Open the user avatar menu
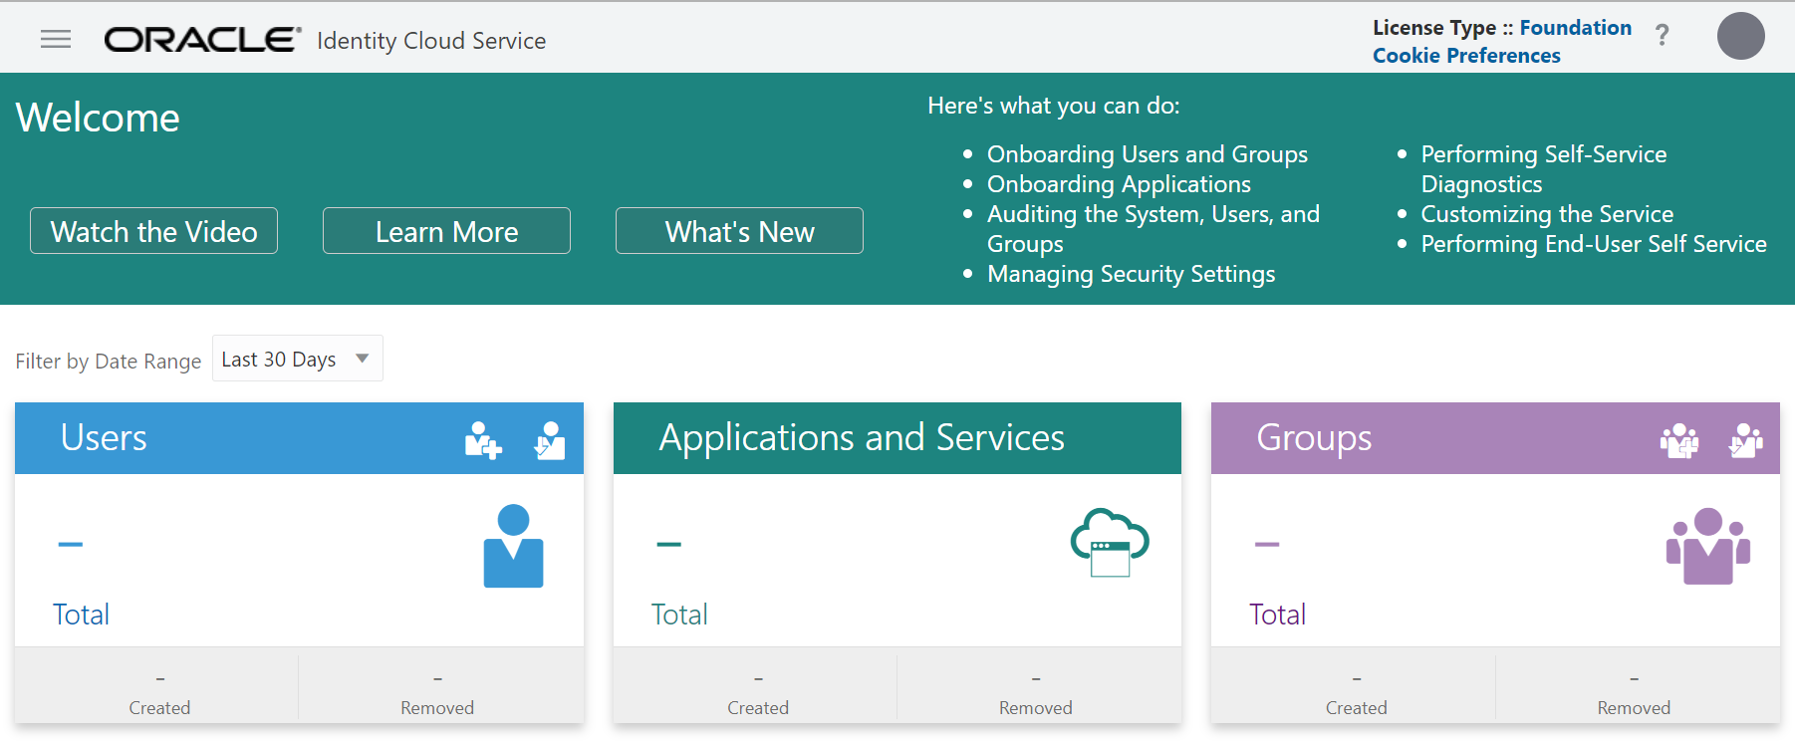This screenshot has height=742, width=1795. click(x=1740, y=36)
